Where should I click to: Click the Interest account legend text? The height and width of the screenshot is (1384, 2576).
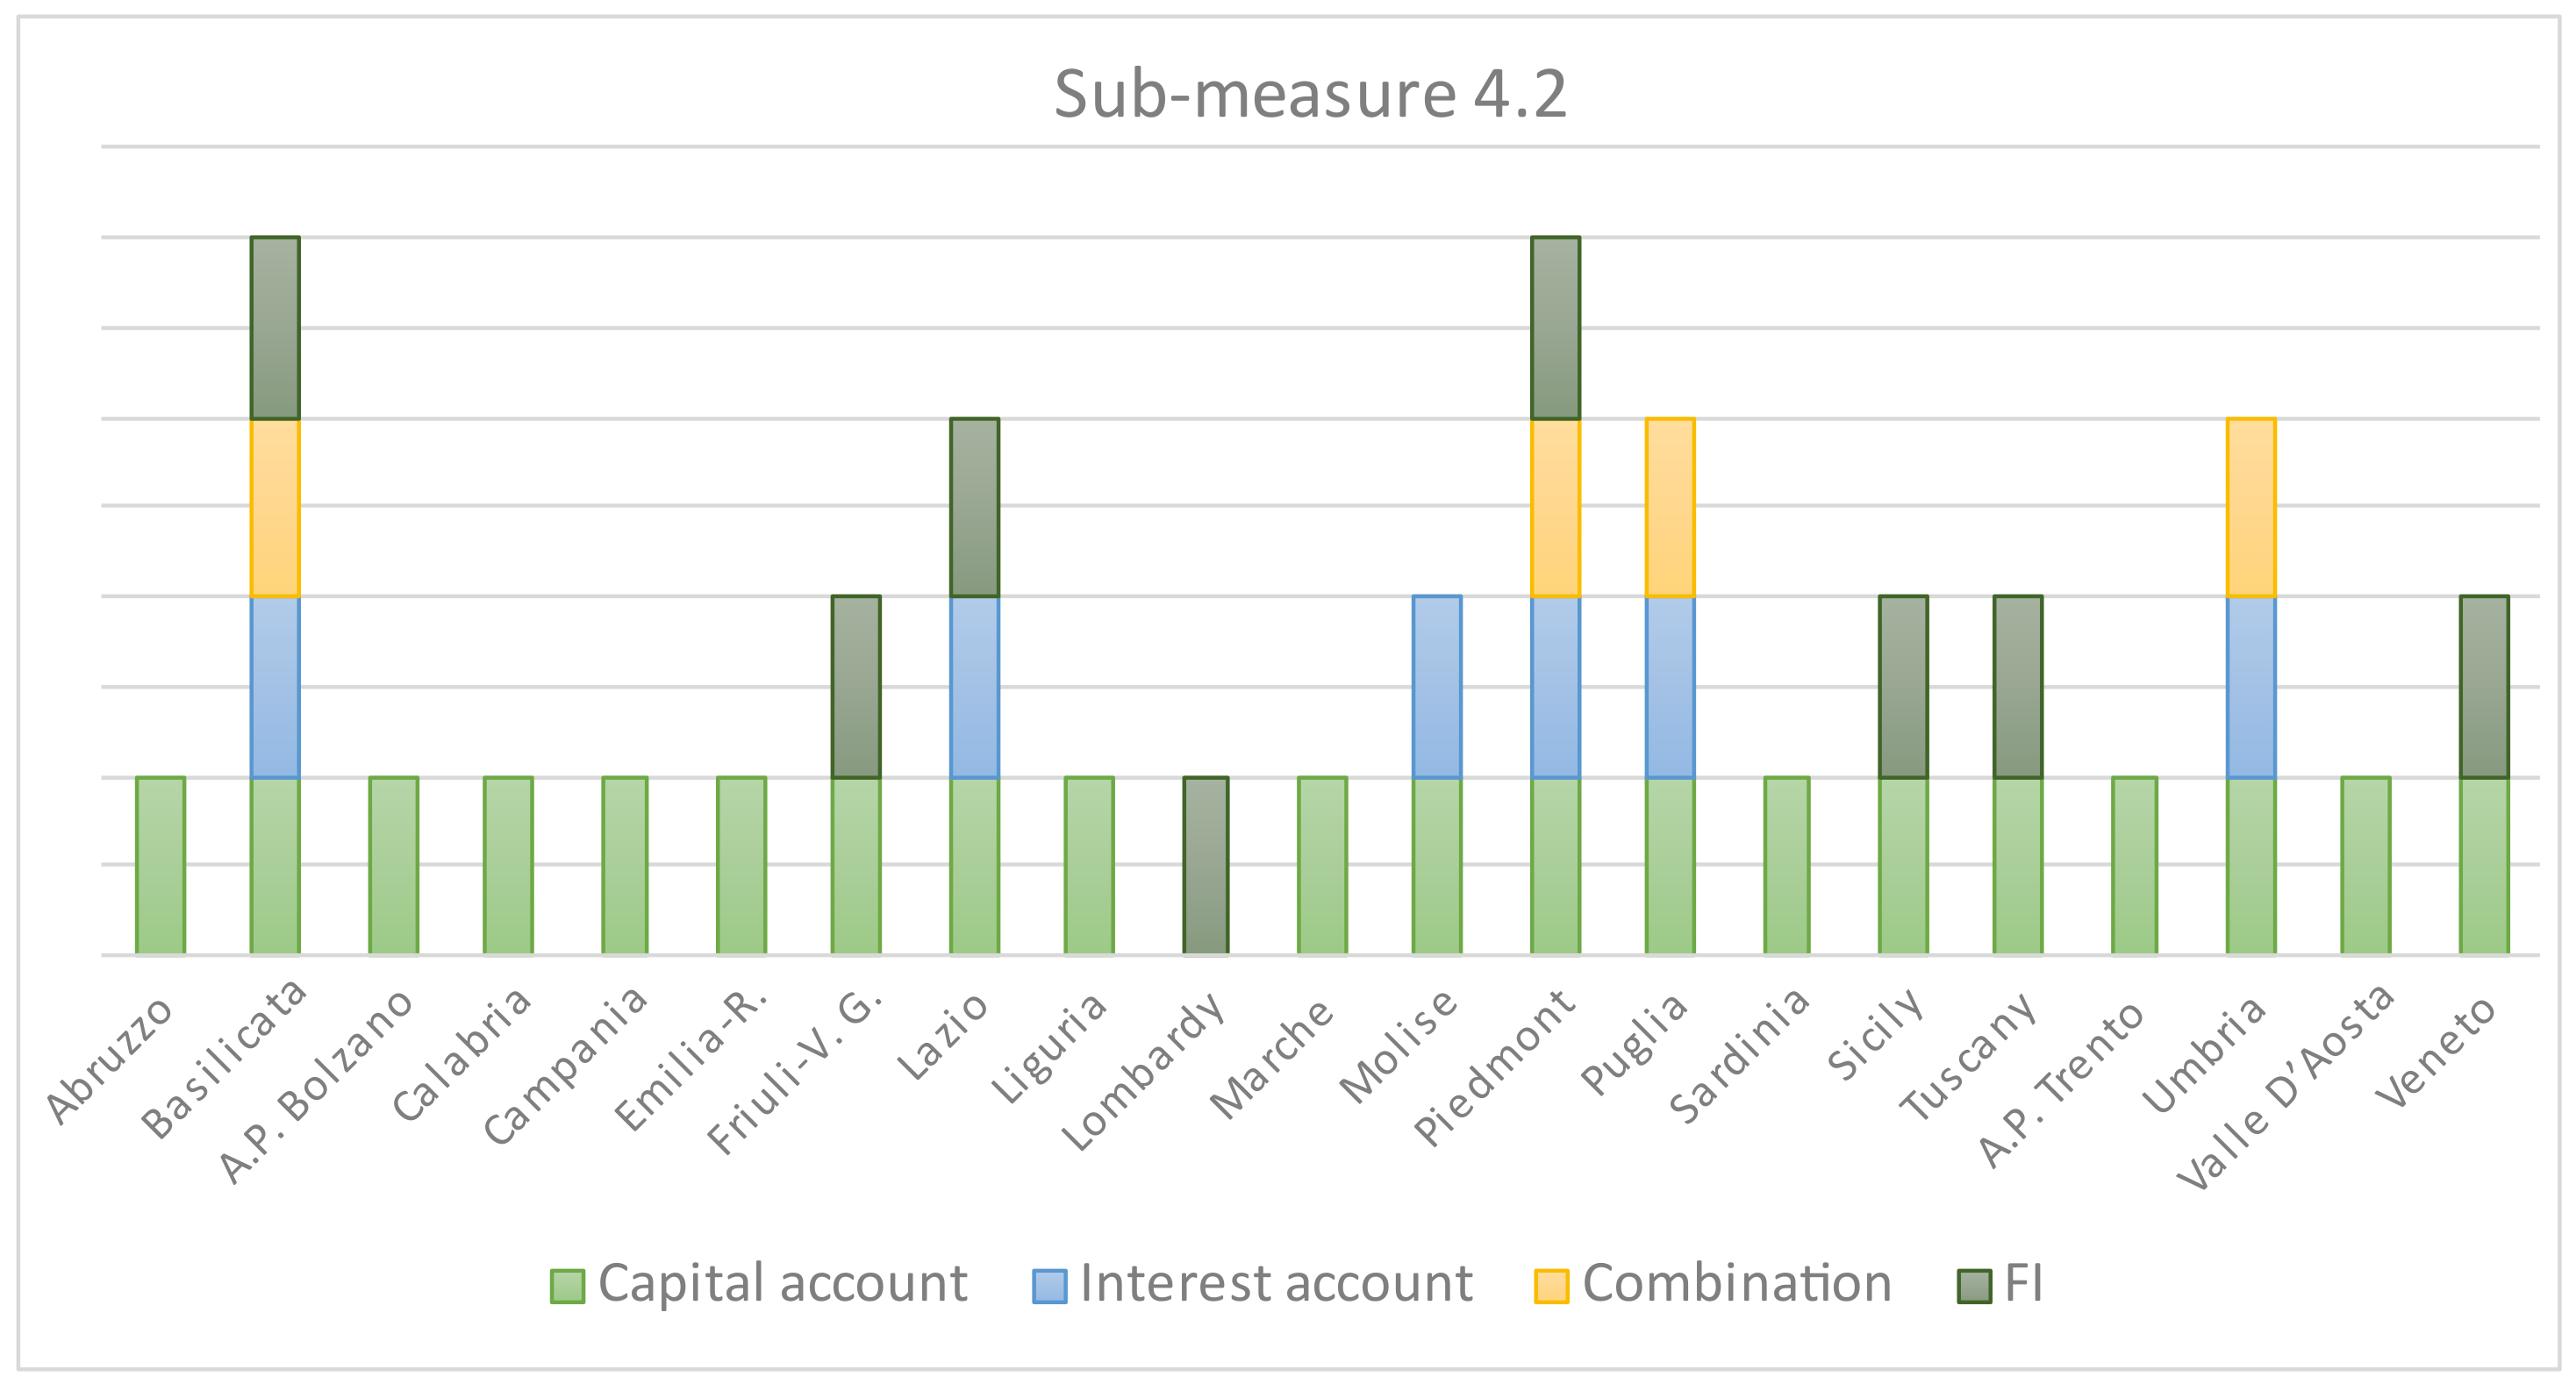point(1276,1284)
